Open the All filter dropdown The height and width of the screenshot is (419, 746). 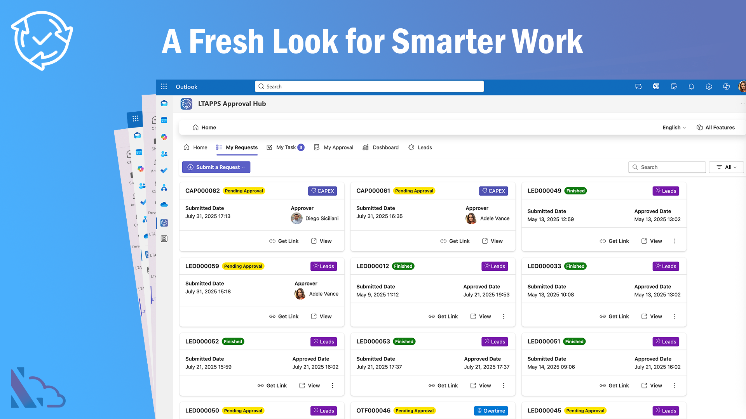(x=726, y=167)
